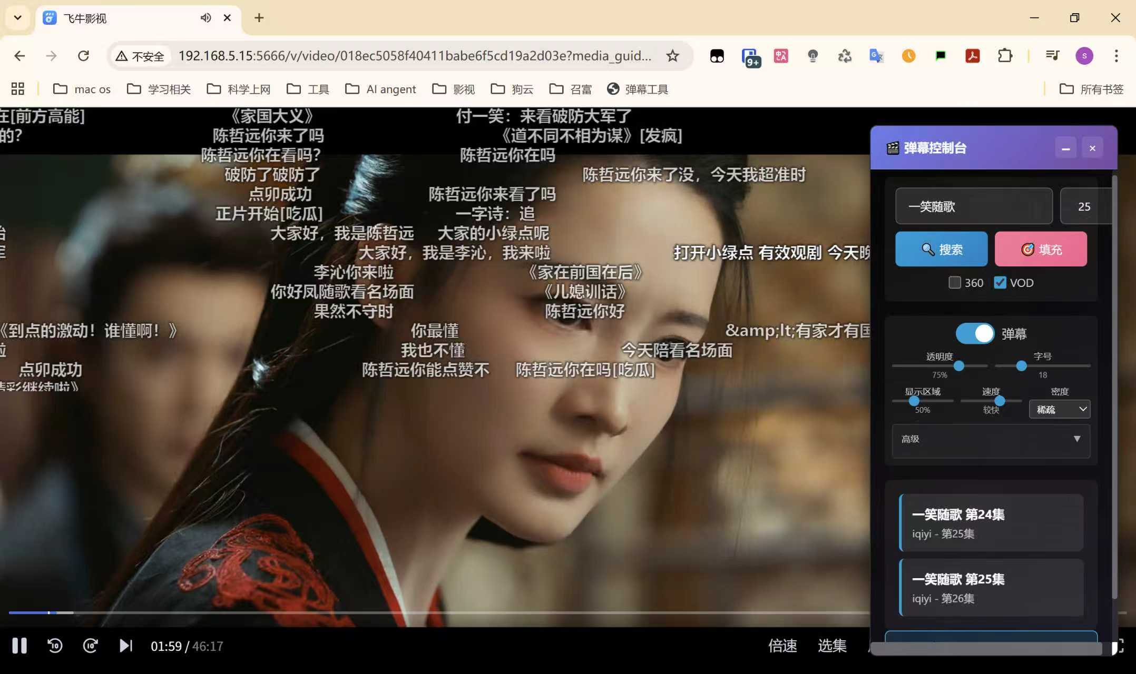Open 倍速 playback speed menu
Viewport: 1136px width, 674px height.
[782, 646]
